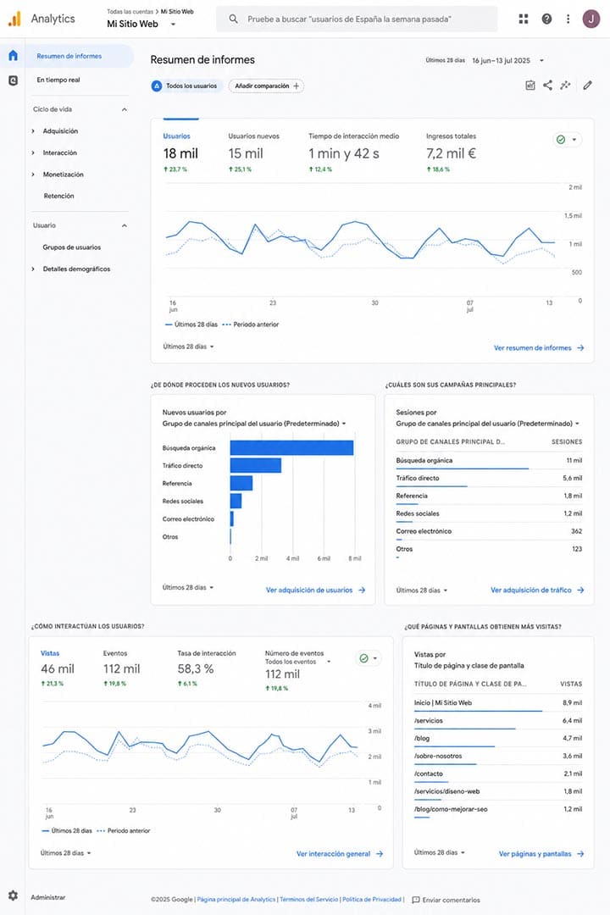The image size is (610, 915).
Task: Click the Enviar comentarios feedback icon
Action: 416,900
